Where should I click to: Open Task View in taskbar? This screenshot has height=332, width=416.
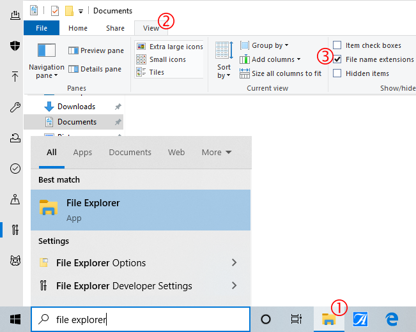pyautogui.click(x=297, y=319)
